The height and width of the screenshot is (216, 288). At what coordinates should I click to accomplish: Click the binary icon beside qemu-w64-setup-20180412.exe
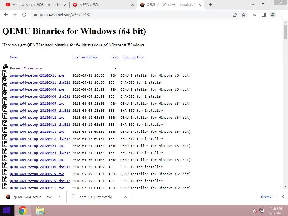[x=5, y=116]
